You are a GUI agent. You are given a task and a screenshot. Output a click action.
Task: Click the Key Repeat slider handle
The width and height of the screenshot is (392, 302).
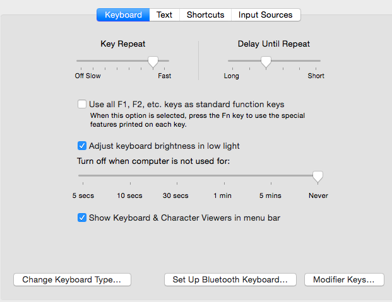[152, 62]
